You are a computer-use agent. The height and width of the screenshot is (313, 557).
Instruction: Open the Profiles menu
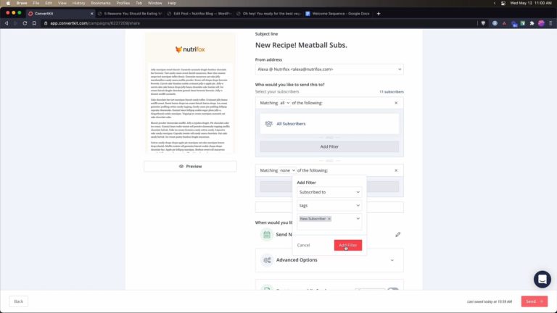(x=123, y=3)
